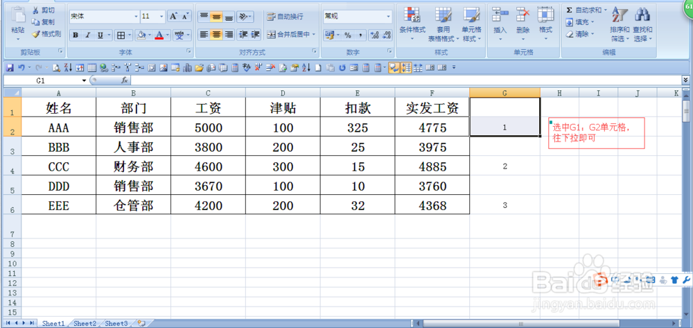
Task: Apply the red font color A
Action: click(159, 35)
